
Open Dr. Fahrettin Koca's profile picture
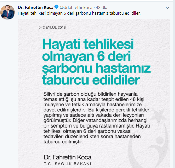coord(7,12)
